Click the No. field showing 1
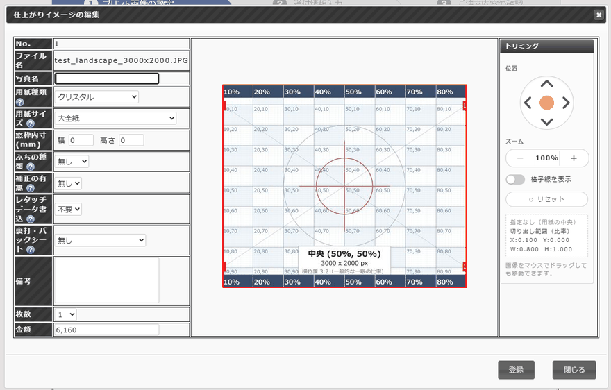The width and height of the screenshot is (611, 390). point(122,44)
